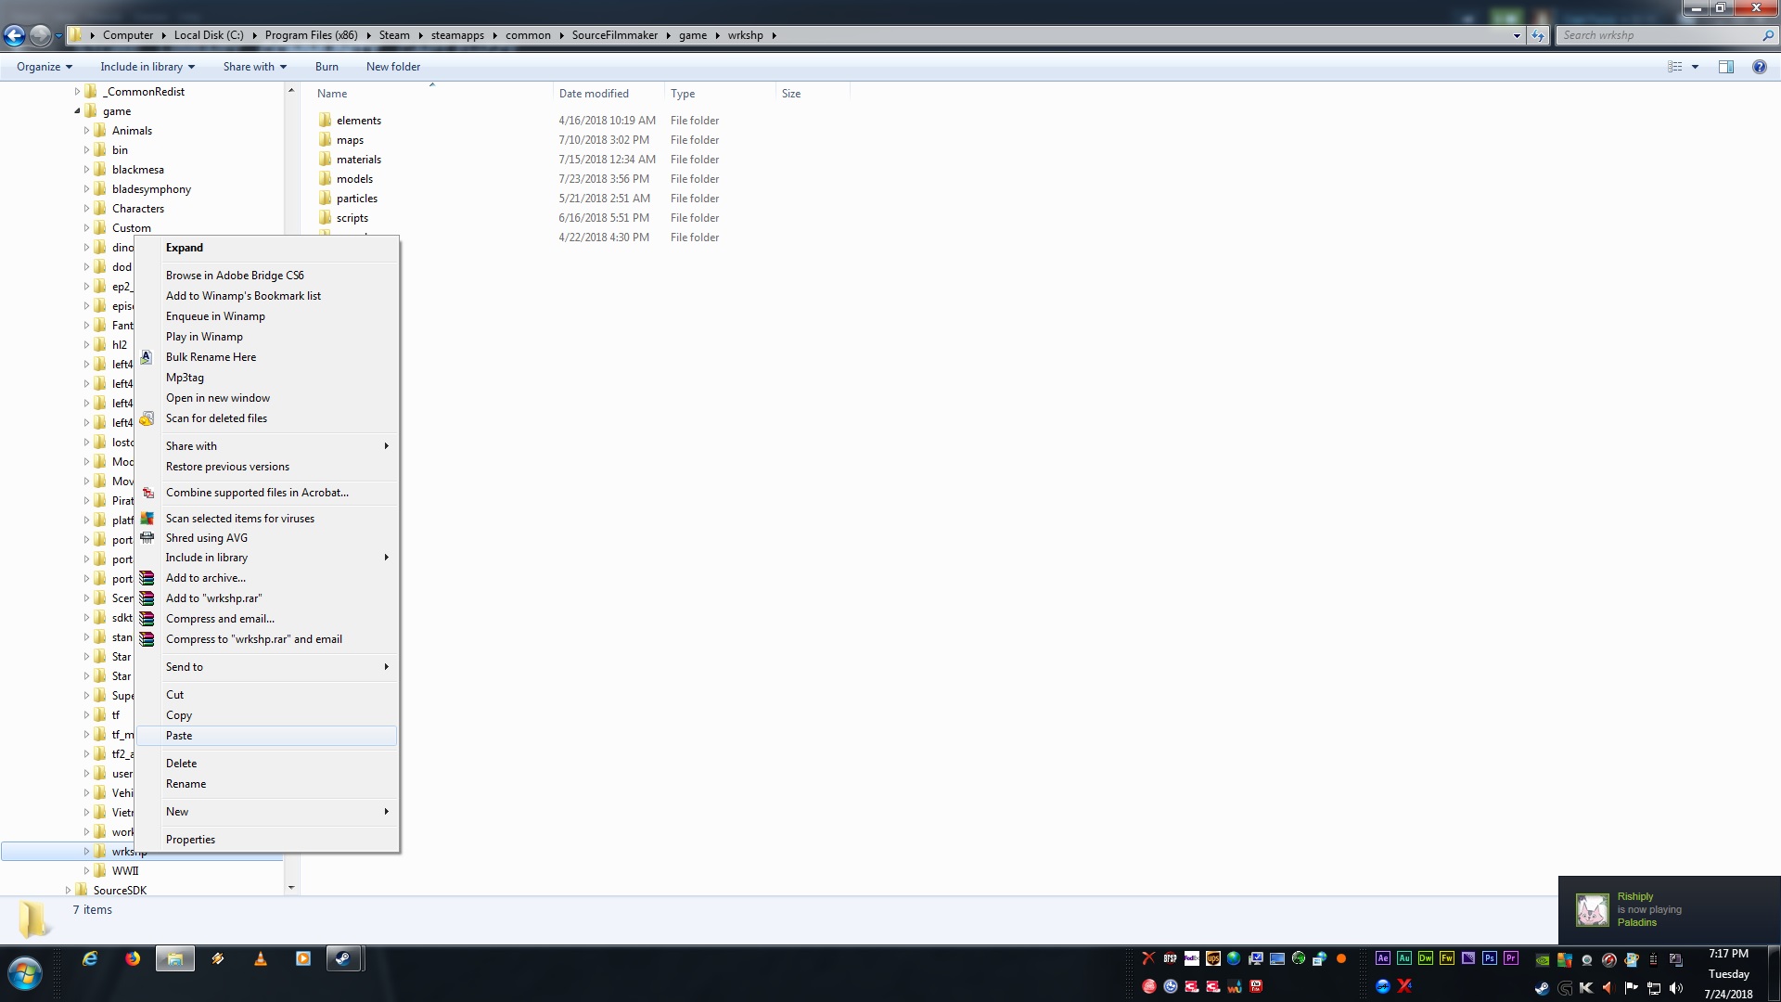Viewport: 1781px width, 1002px height.
Task: Open the Organize dropdown menu
Action: pyautogui.click(x=44, y=67)
